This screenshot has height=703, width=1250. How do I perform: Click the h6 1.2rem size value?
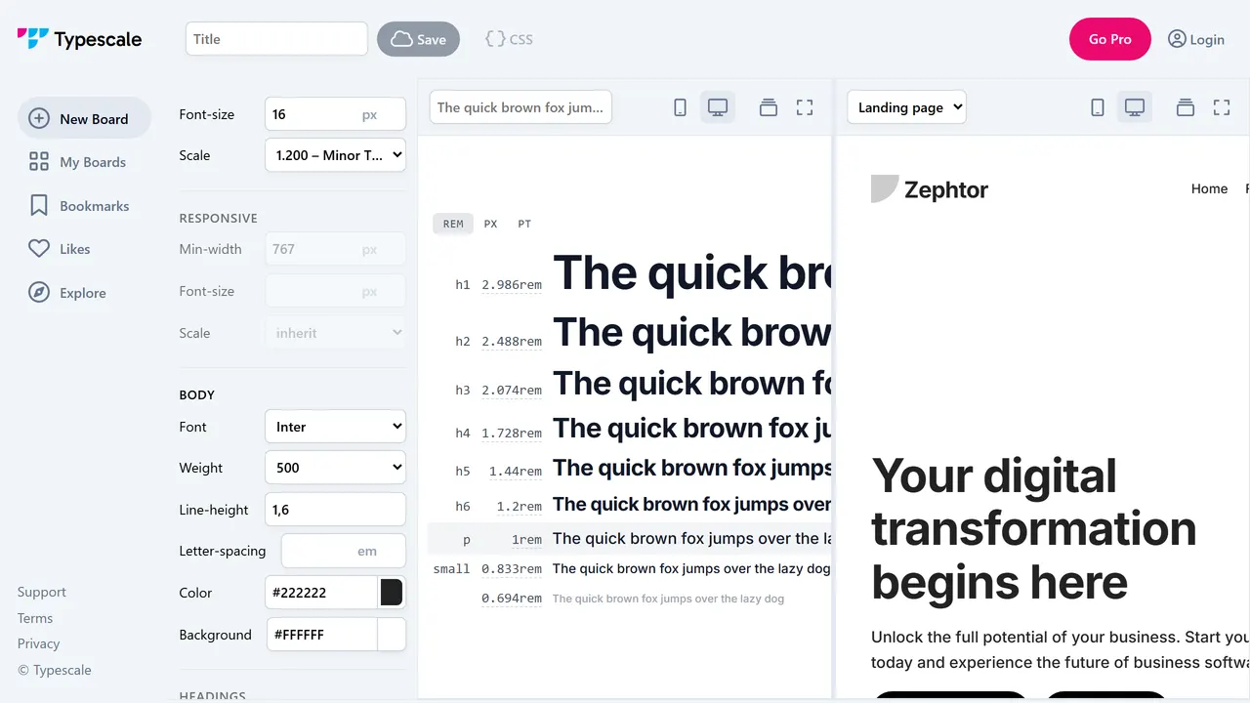pos(520,507)
